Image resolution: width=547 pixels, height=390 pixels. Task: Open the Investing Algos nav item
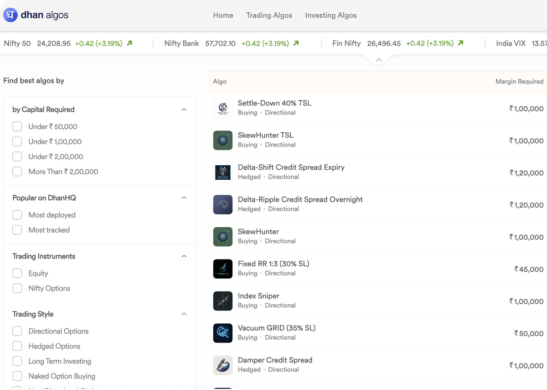(331, 15)
